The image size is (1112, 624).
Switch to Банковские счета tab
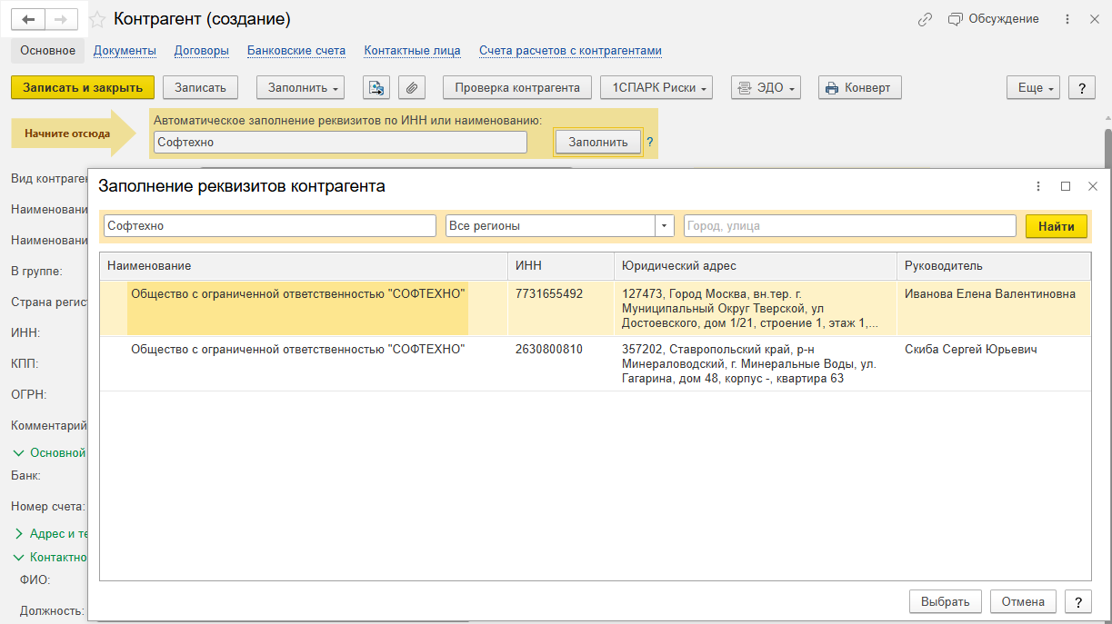pos(296,51)
